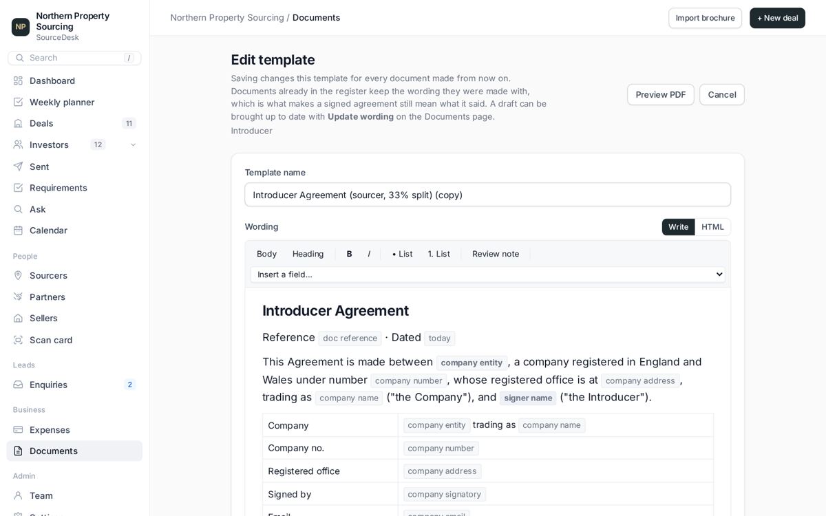This screenshot has width=826, height=516.
Task: Select the signer name field chip
Action: (x=528, y=398)
